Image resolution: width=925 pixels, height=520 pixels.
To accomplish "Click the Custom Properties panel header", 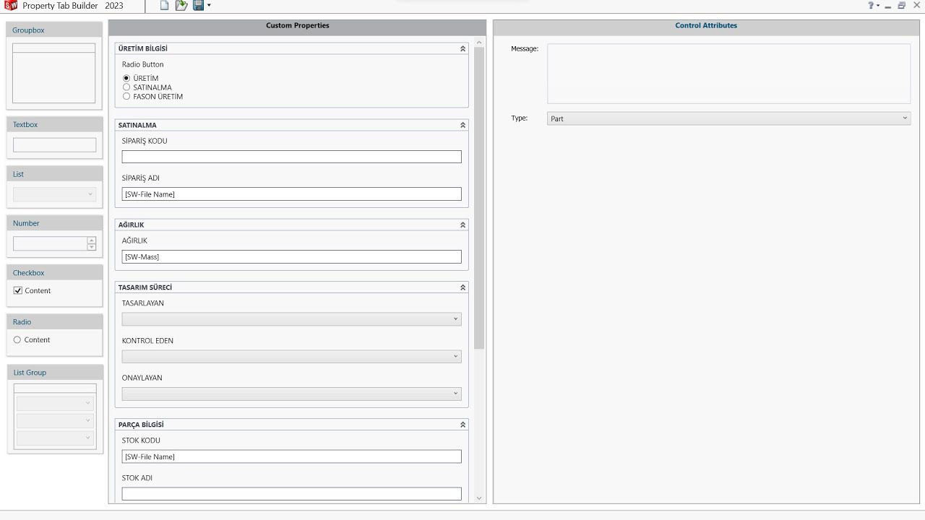I will (x=297, y=26).
